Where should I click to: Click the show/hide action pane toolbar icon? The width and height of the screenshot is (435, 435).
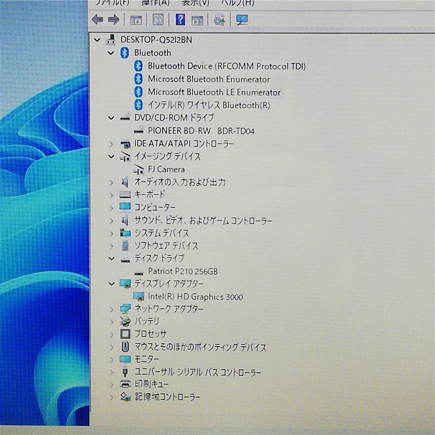[197, 20]
